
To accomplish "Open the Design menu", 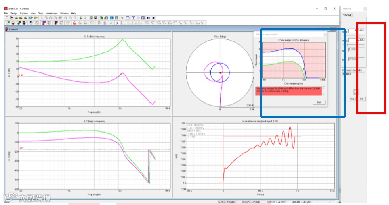I will pos(14,13).
